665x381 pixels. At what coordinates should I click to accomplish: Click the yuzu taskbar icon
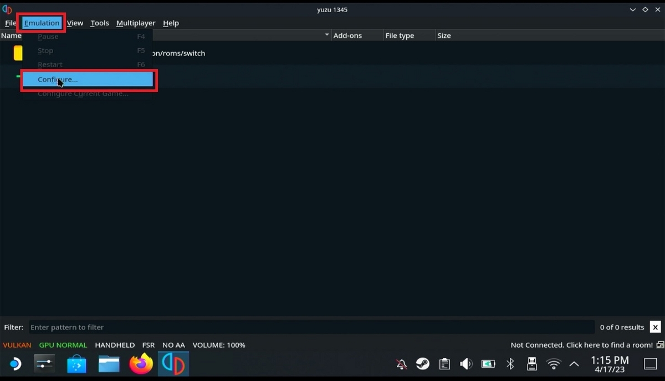point(173,364)
